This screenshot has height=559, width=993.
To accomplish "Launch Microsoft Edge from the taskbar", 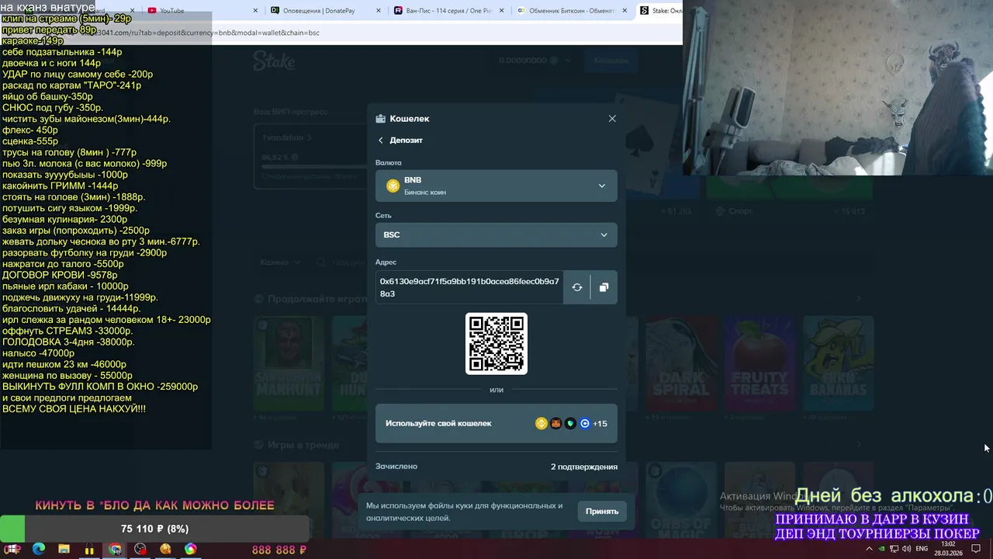I will pos(39,549).
